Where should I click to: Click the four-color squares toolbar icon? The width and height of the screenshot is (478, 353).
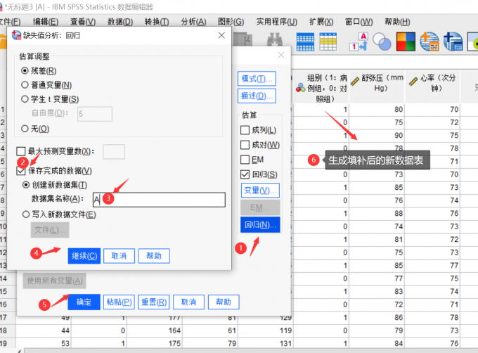click(x=406, y=41)
